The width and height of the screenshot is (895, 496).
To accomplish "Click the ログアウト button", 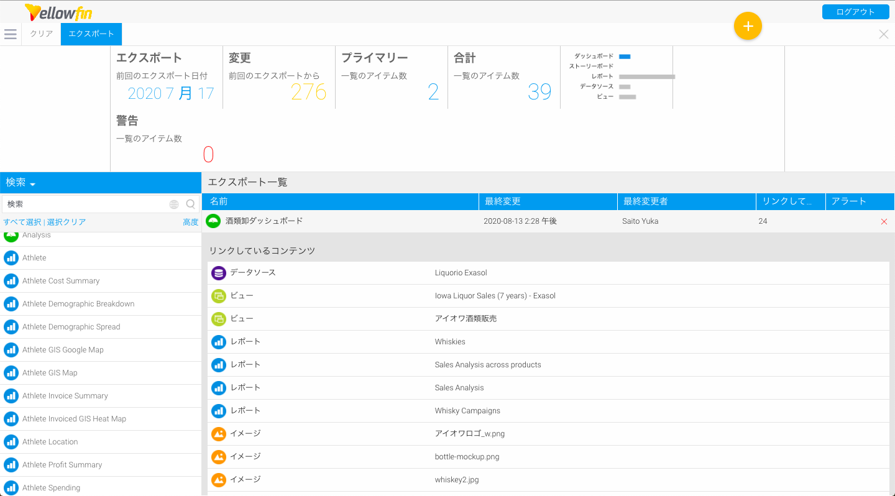I will pos(855,12).
